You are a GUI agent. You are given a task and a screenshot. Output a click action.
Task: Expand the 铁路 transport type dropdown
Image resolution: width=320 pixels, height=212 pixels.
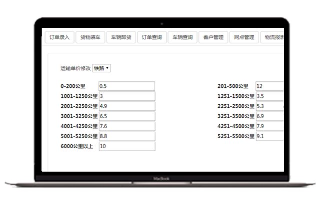[x=101, y=68]
